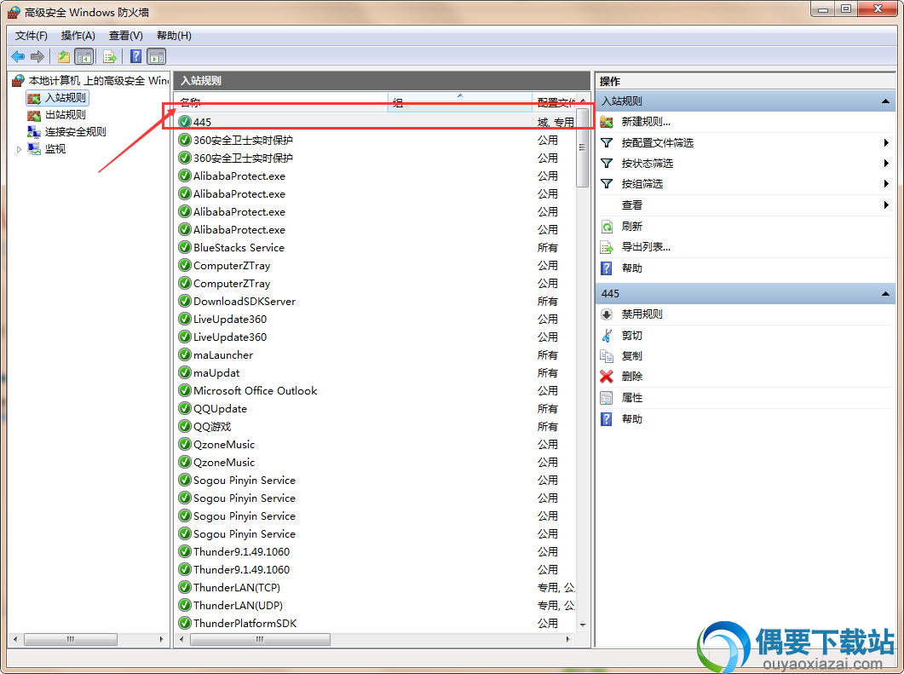The height and width of the screenshot is (674, 904).
Task: Select the 445 inbound rule row
Action: 376,122
